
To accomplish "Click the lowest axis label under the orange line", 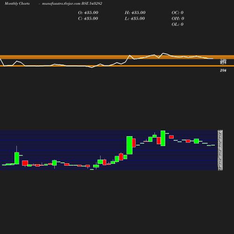I will coord(223,71).
